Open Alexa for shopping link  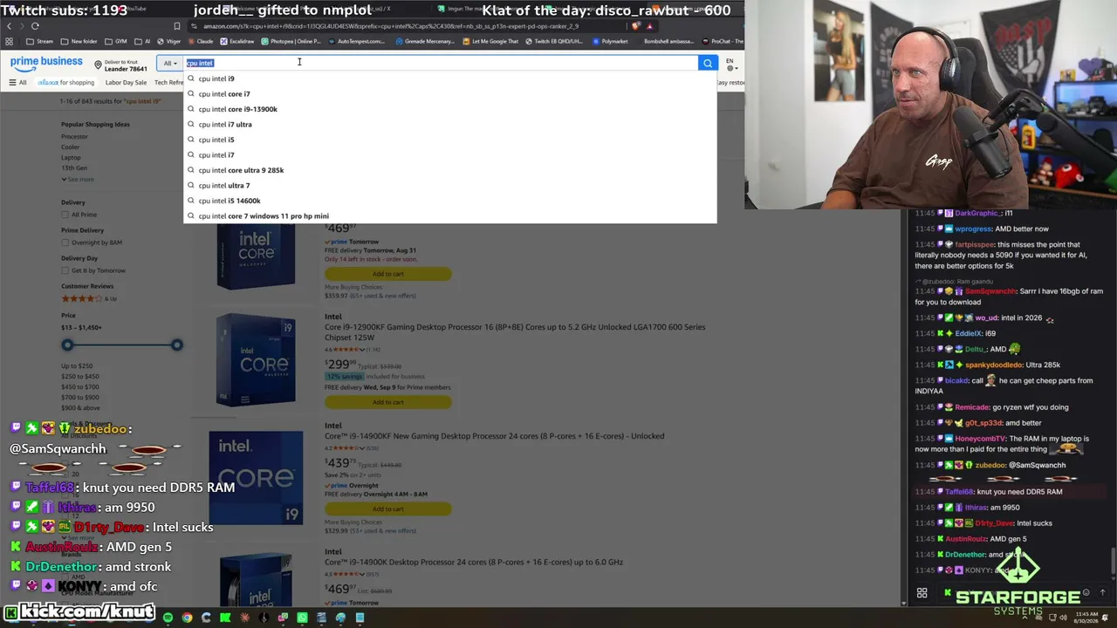click(65, 83)
